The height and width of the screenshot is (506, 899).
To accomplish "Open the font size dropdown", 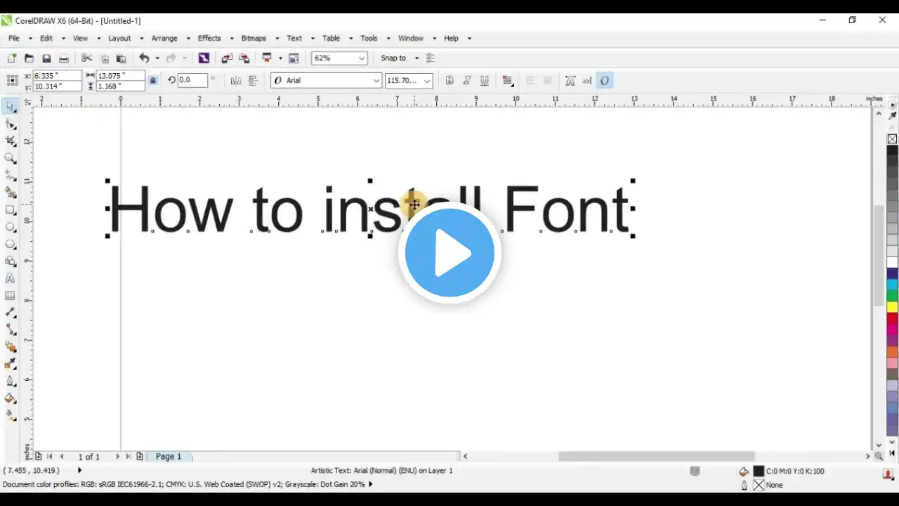I will [426, 81].
